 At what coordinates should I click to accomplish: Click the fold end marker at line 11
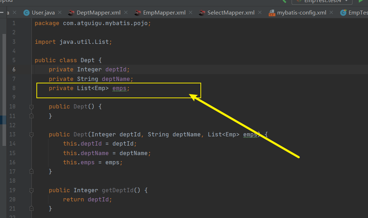[x=31, y=116]
